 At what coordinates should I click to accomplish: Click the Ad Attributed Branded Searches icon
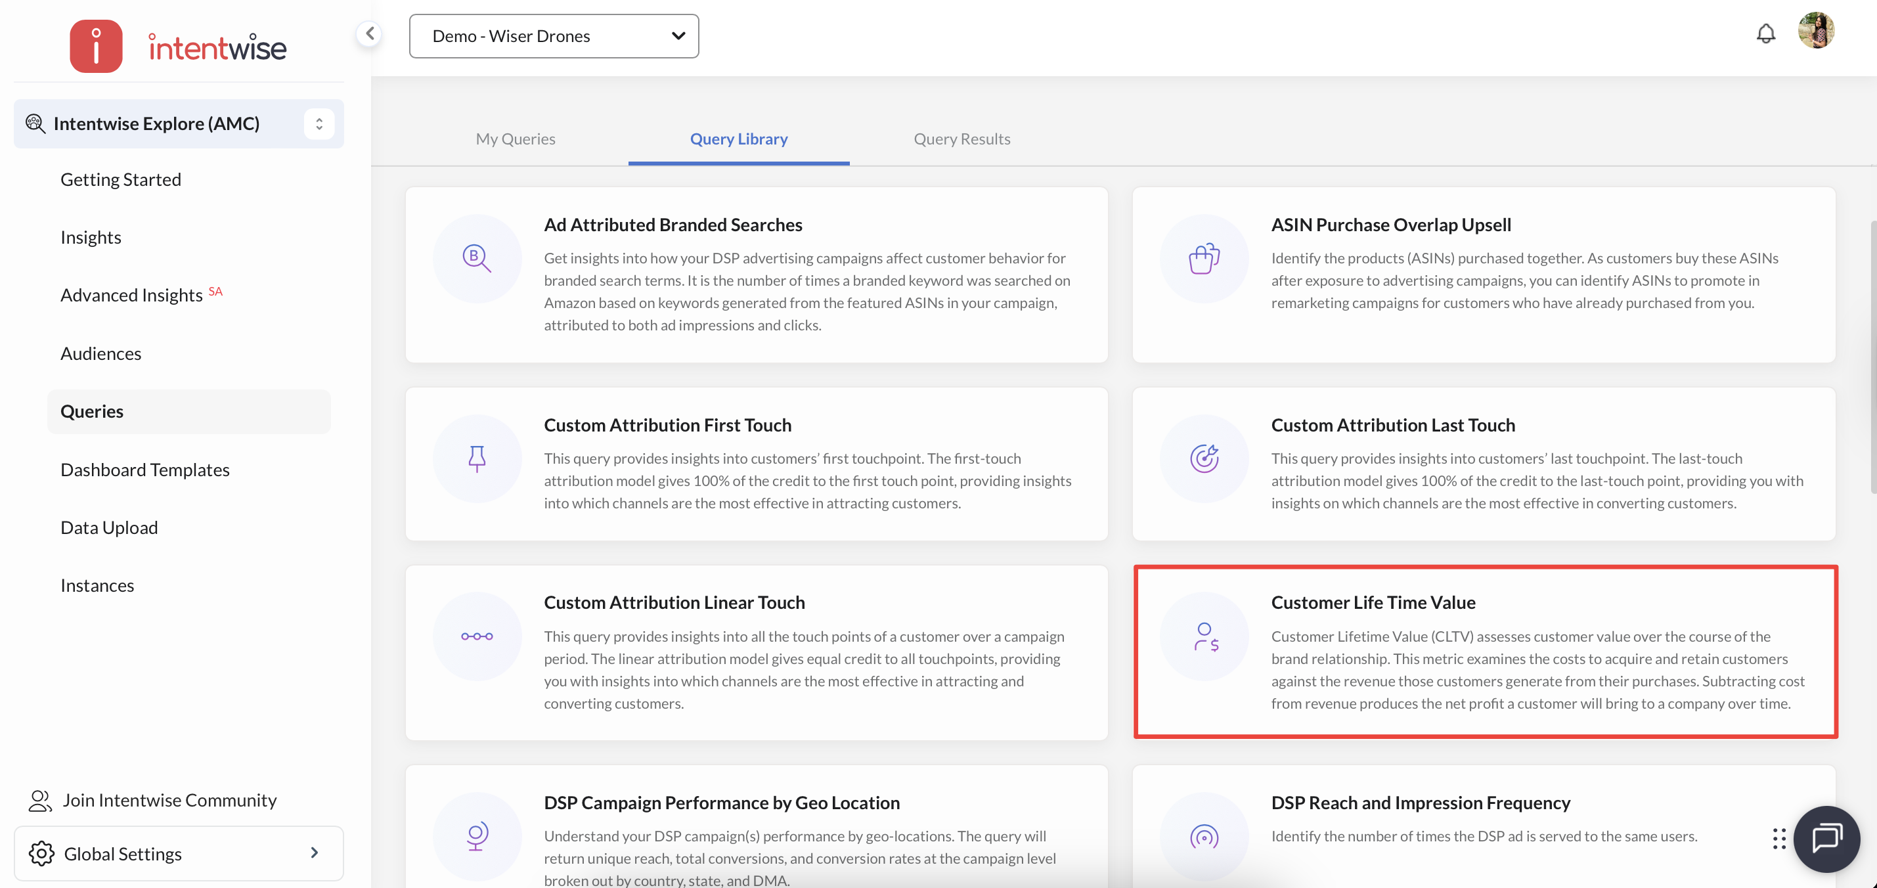[477, 259]
